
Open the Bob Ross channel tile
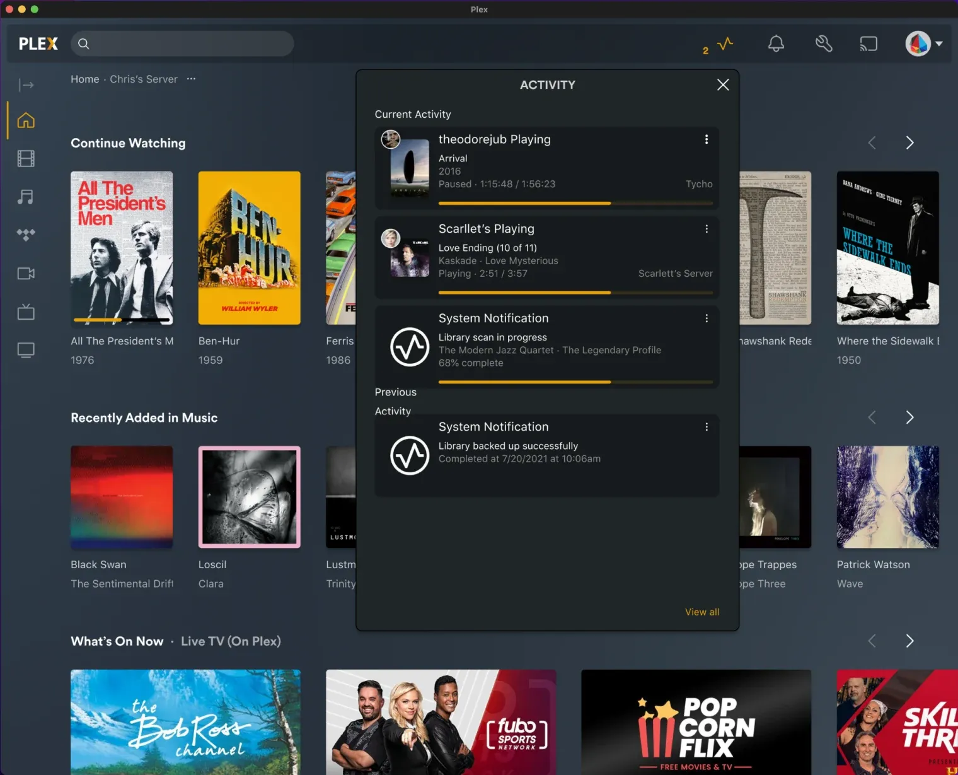click(x=185, y=722)
